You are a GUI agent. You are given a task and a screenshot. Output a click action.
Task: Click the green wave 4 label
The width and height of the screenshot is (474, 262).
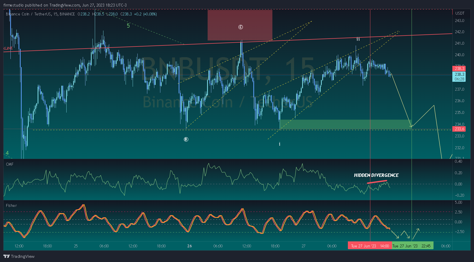coord(7,153)
